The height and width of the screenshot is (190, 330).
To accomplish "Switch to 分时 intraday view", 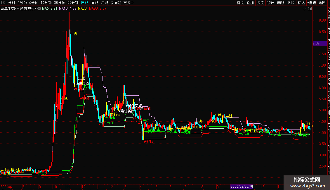I will (x=12, y=3).
